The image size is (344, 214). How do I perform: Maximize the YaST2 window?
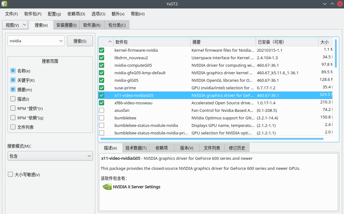pos(332,4)
